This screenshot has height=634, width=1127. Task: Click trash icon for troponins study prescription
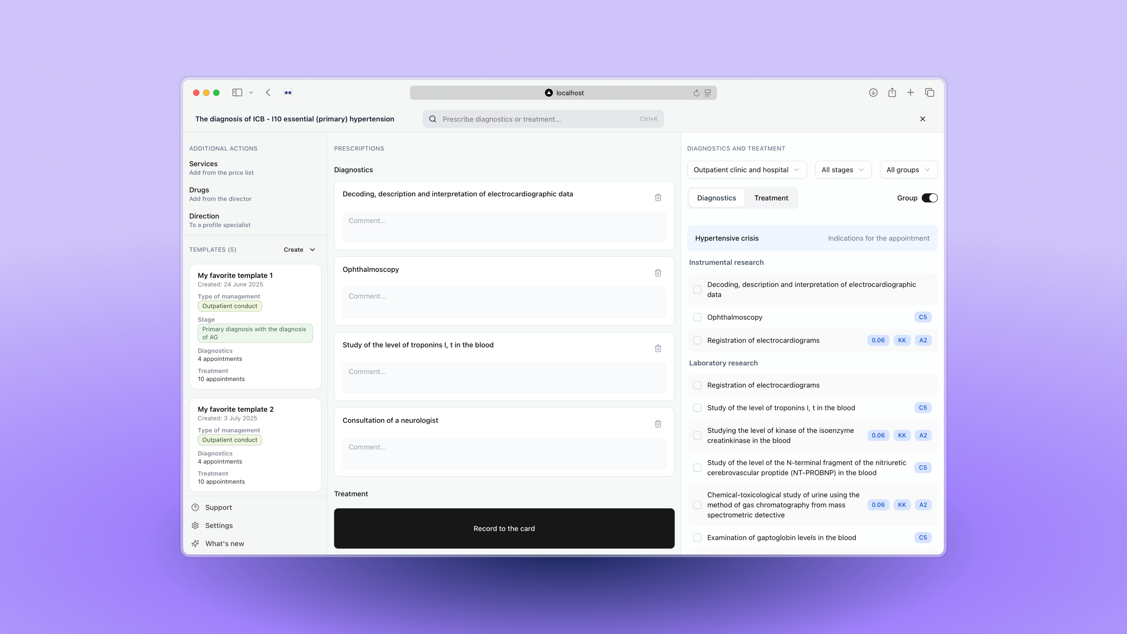tap(658, 348)
